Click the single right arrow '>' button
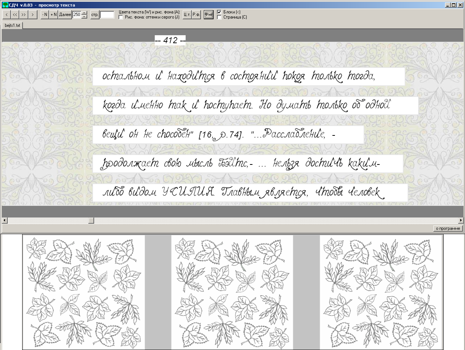Image resolution: width=465 pixels, height=350 pixels. (x=33, y=15)
